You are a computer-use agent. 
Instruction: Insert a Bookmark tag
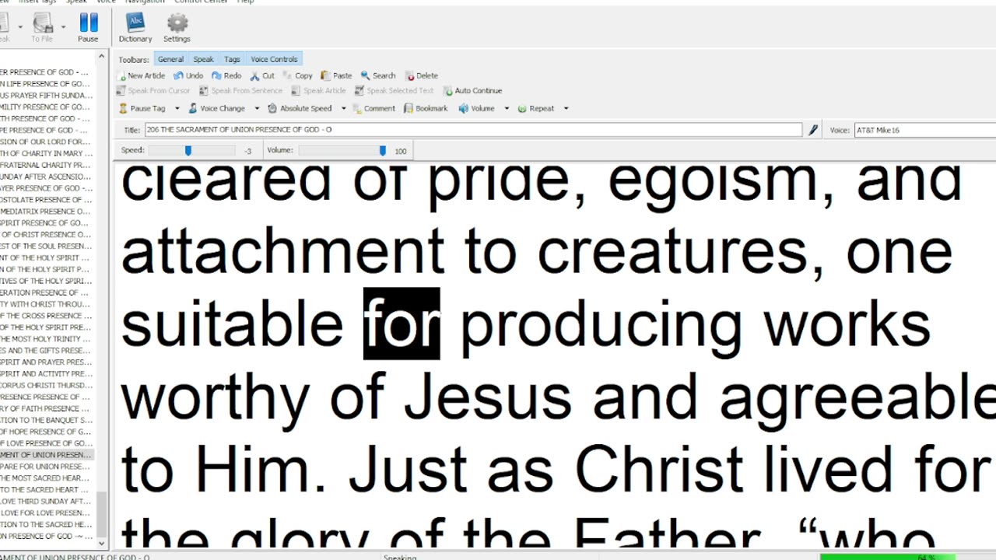(426, 108)
